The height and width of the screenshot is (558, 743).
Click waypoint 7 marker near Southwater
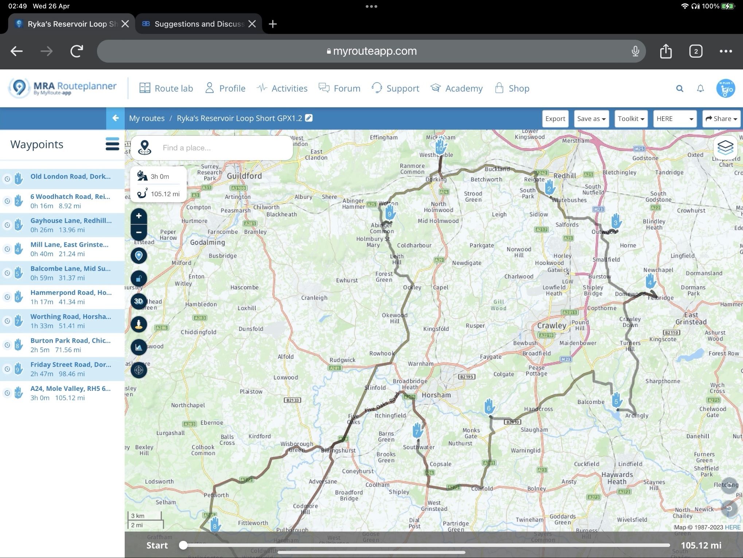[417, 431]
